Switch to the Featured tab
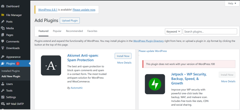The image size is (240, 110). point(44,31)
